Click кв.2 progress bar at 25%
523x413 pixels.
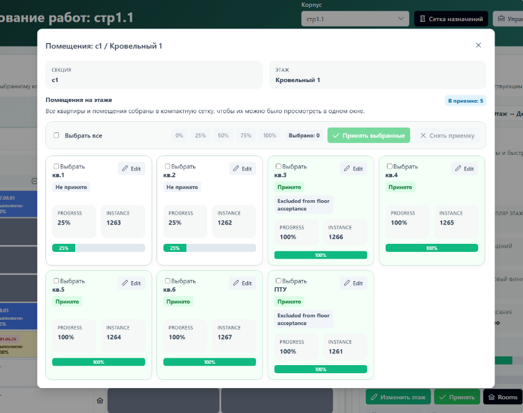click(209, 248)
